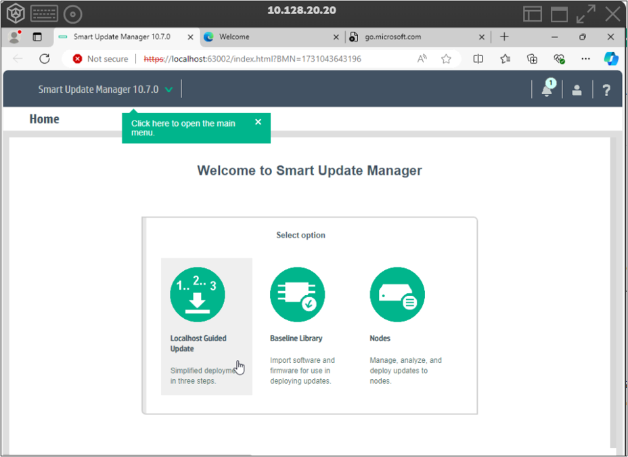Screen dimensions: 628x457
Task: Open Localhost Guided Update
Action: tap(198, 294)
